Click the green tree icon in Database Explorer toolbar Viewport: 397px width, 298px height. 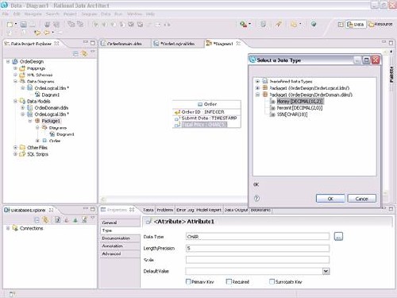[x=75, y=220]
